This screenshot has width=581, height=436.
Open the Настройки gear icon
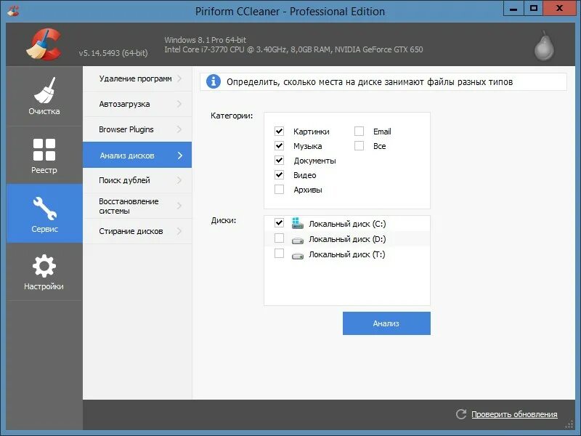pos(44,266)
